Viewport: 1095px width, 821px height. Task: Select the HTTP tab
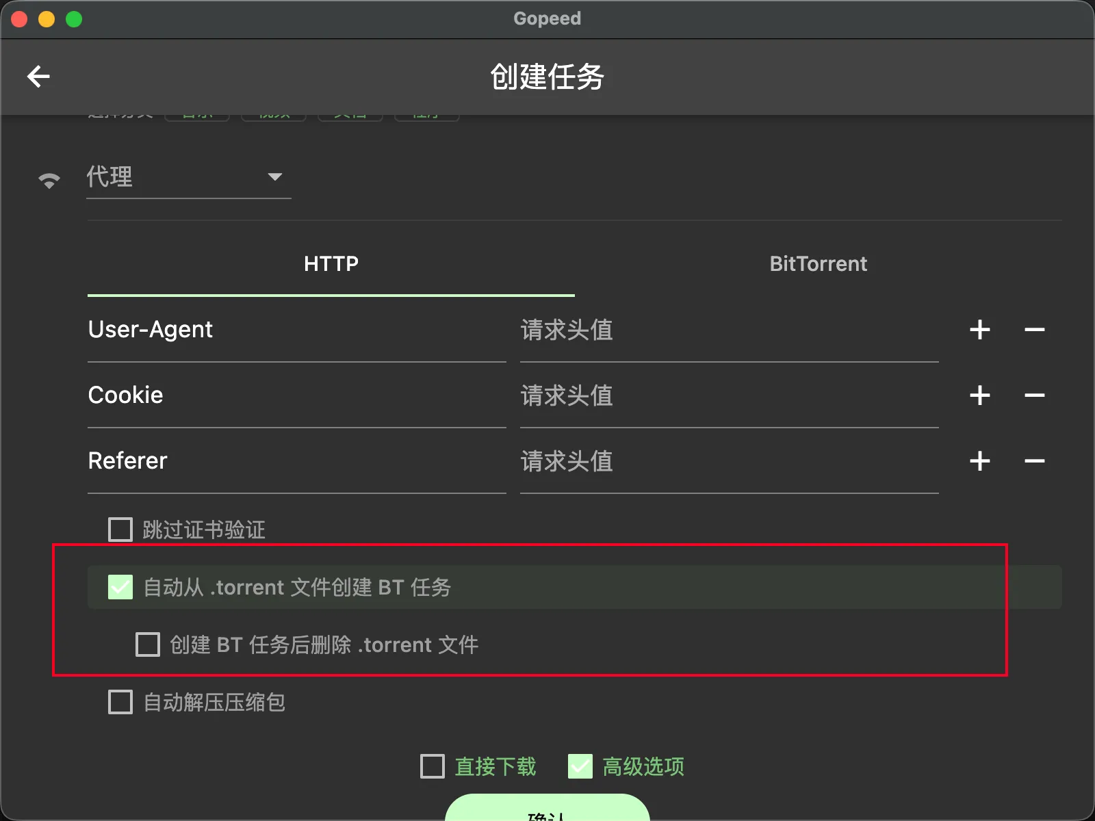click(x=331, y=264)
